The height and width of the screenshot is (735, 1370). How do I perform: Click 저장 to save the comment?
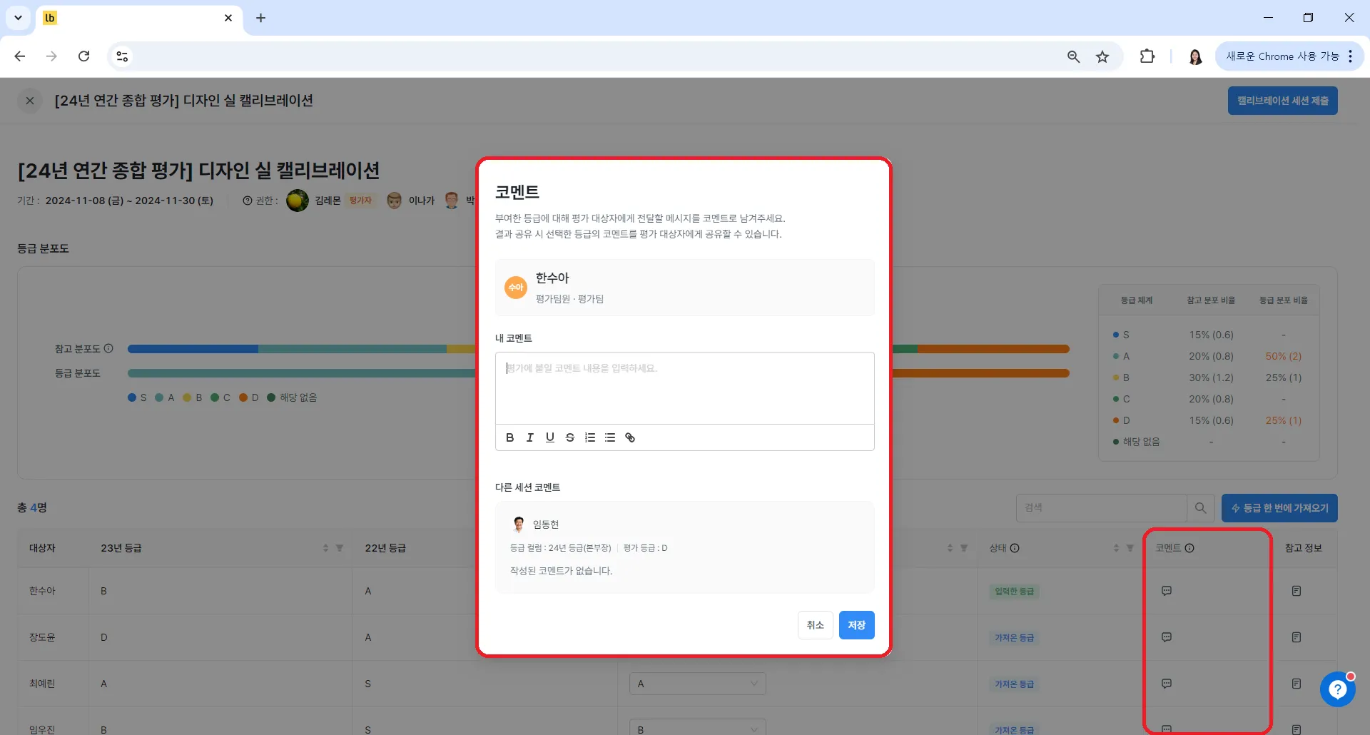click(x=857, y=625)
